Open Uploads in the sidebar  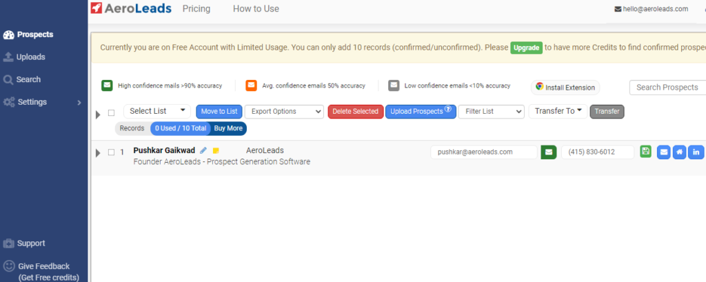24,57
